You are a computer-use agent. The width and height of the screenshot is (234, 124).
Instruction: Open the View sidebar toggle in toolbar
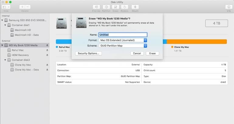tap(4, 7)
